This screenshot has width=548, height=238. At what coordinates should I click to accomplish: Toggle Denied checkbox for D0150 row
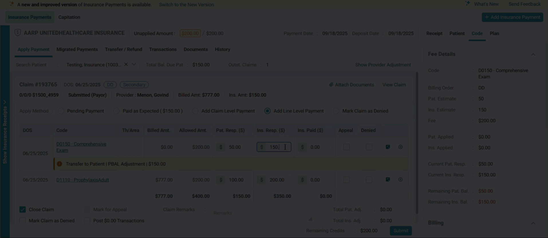click(369, 147)
